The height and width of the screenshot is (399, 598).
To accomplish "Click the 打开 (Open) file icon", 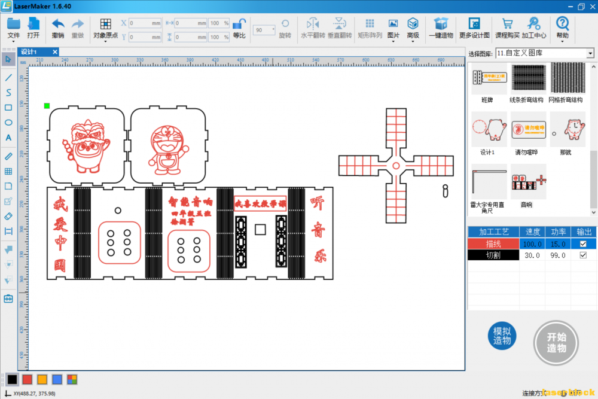I will [x=33, y=24].
